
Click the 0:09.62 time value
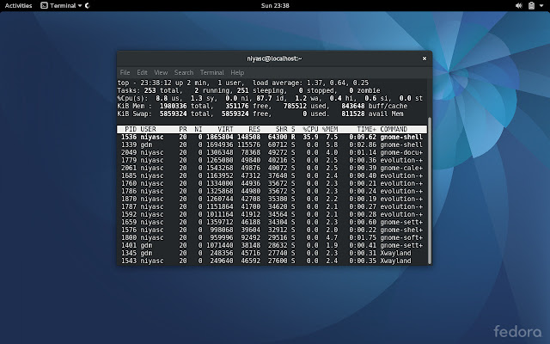click(363, 137)
